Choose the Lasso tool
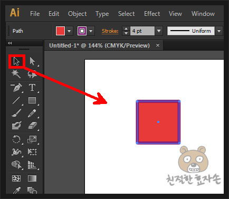The height and width of the screenshot is (199, 229). click(32, 74)
